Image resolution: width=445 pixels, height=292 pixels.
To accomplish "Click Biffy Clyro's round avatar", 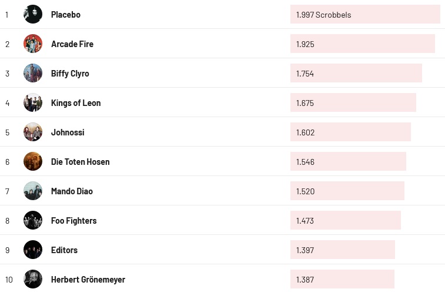I will 33,73.
